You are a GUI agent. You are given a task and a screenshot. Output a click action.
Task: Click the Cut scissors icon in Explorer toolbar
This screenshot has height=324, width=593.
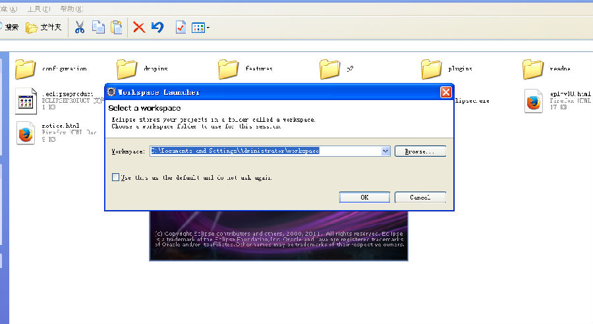pyautogui.click(x=80, y=27)
